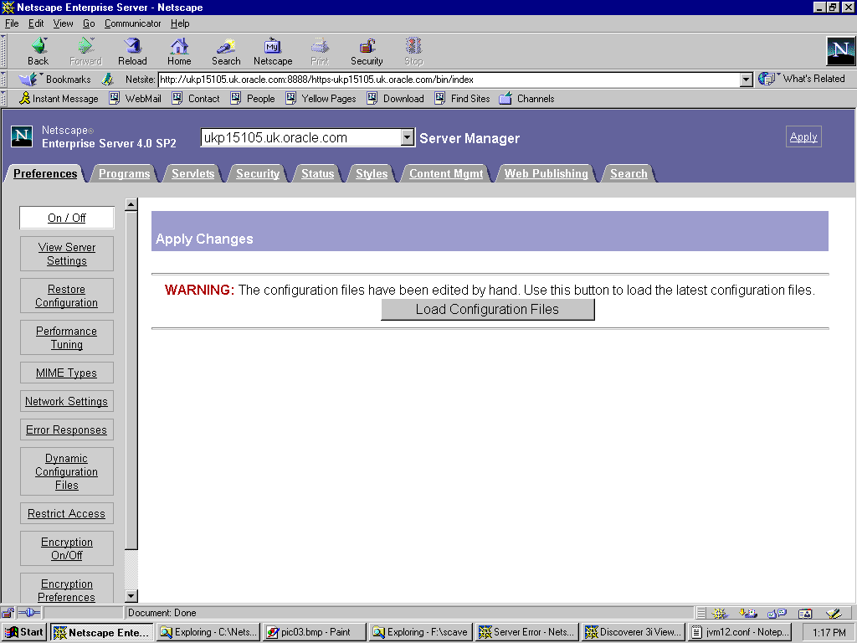Viewport: 857px width, 643px height.
Task: Go back with the Back toolbar icon
Action: tap(38, 52)
